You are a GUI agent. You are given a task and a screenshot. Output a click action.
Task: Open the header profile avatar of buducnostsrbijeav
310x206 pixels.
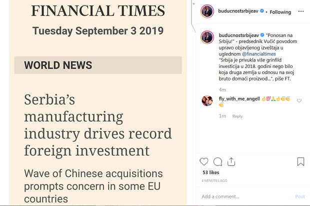coord(207,11)
